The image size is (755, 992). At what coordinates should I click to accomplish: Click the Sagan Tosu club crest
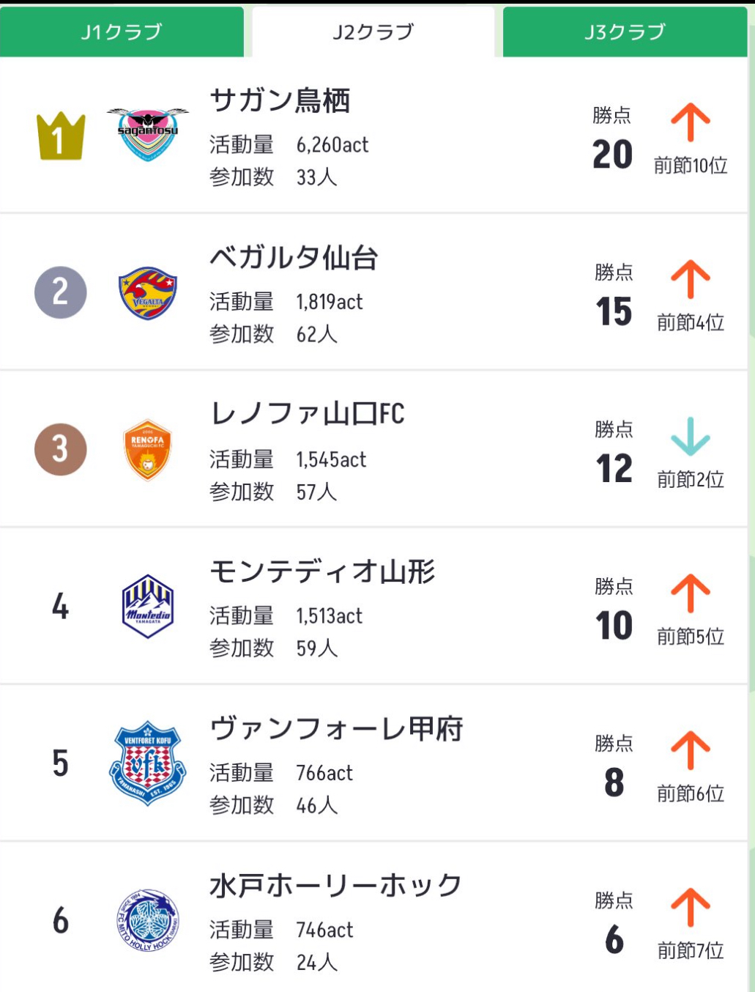tap(147, 135)
